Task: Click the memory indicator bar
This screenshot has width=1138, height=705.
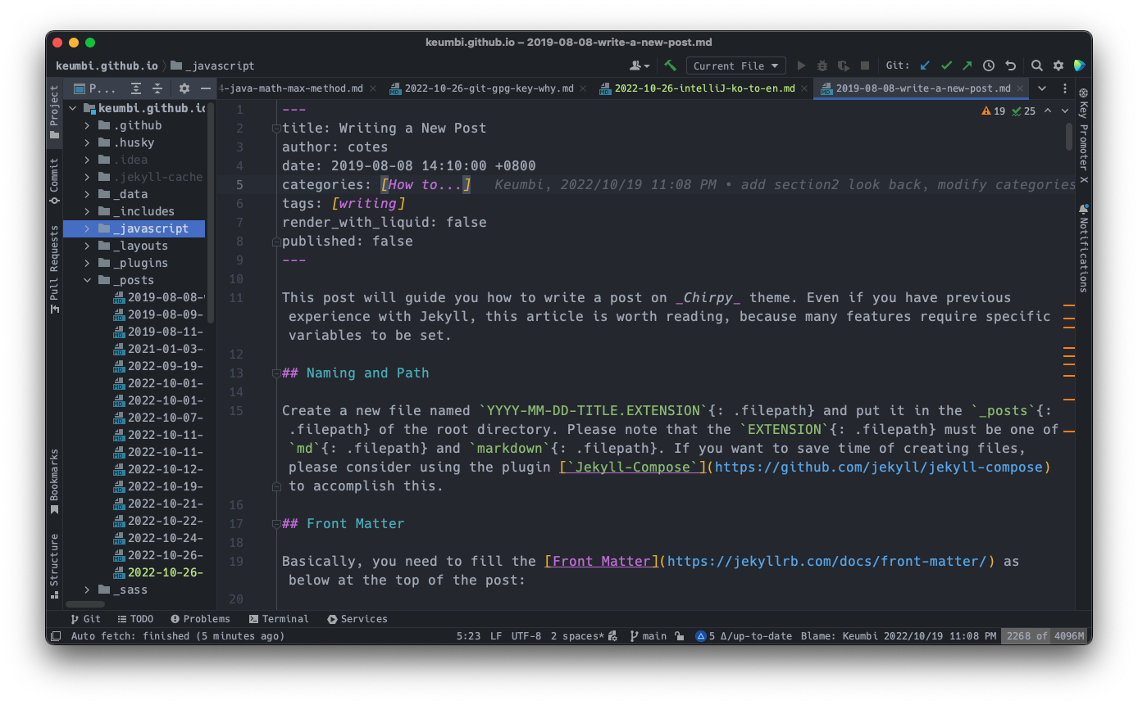Action: point(1045,636)
